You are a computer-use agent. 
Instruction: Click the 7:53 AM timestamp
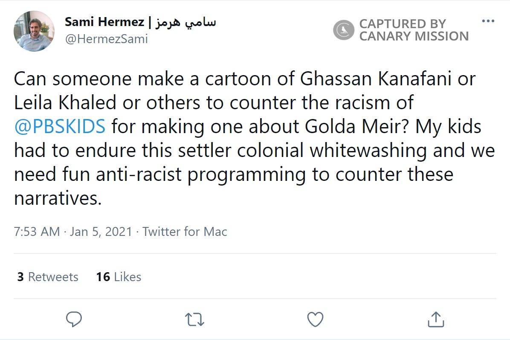[x=37, y=232]
